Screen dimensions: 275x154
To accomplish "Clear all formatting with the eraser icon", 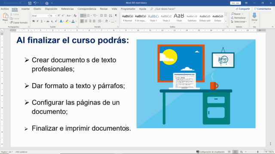I will (75, 15).
